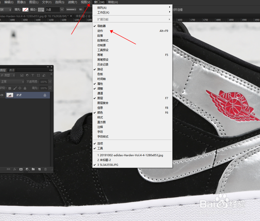Toggle the layer filtering switch
Image resolution: width=260 pixels, height=221 pixels.
[x=51, y=75]
